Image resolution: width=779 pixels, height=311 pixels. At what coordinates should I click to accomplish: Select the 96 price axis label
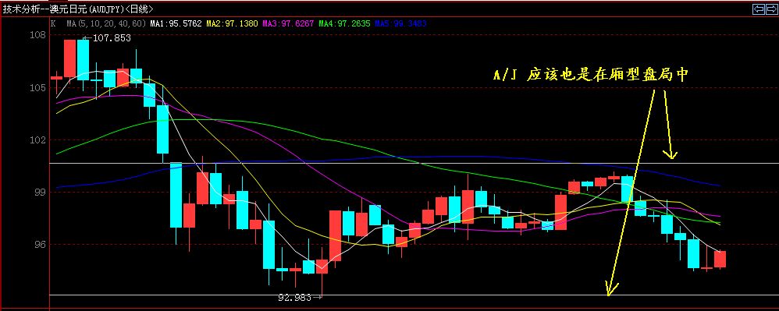[x=41, y=245]
